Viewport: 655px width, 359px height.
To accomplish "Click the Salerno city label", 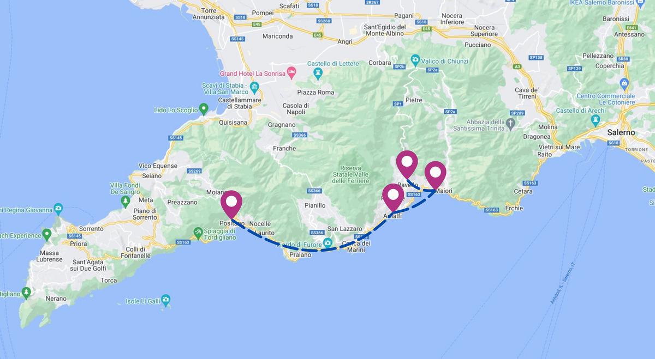I will coord(622,132).
